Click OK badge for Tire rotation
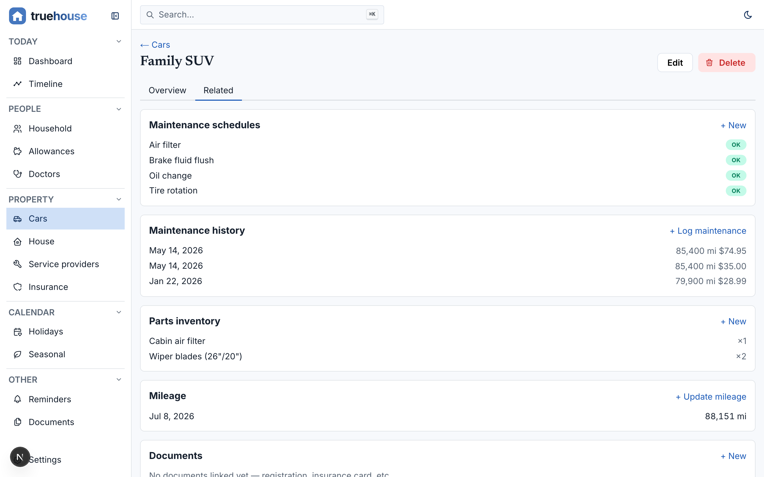Screen dimensions: 764x477 [x=736, y=191]
